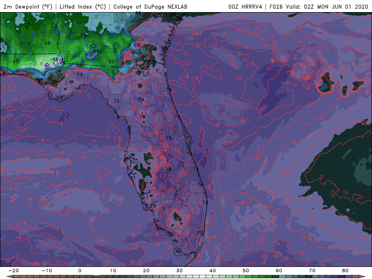Click the dewpoint value 67 on the map

40,80
